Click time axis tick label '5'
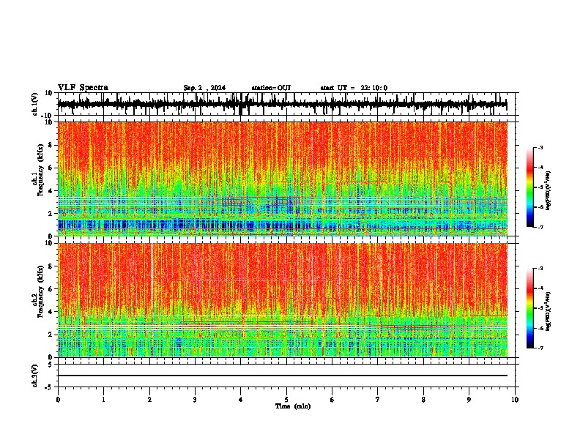The width and height of the screenshot is (580, 448). coord(286,400)
